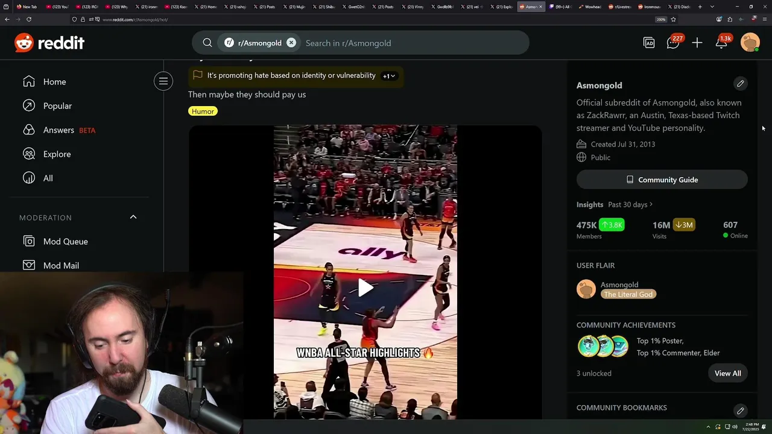Click the report flag icon on post
Viewport: 772px width, 434px height.
pyautogui.click(x=198, y=75)
